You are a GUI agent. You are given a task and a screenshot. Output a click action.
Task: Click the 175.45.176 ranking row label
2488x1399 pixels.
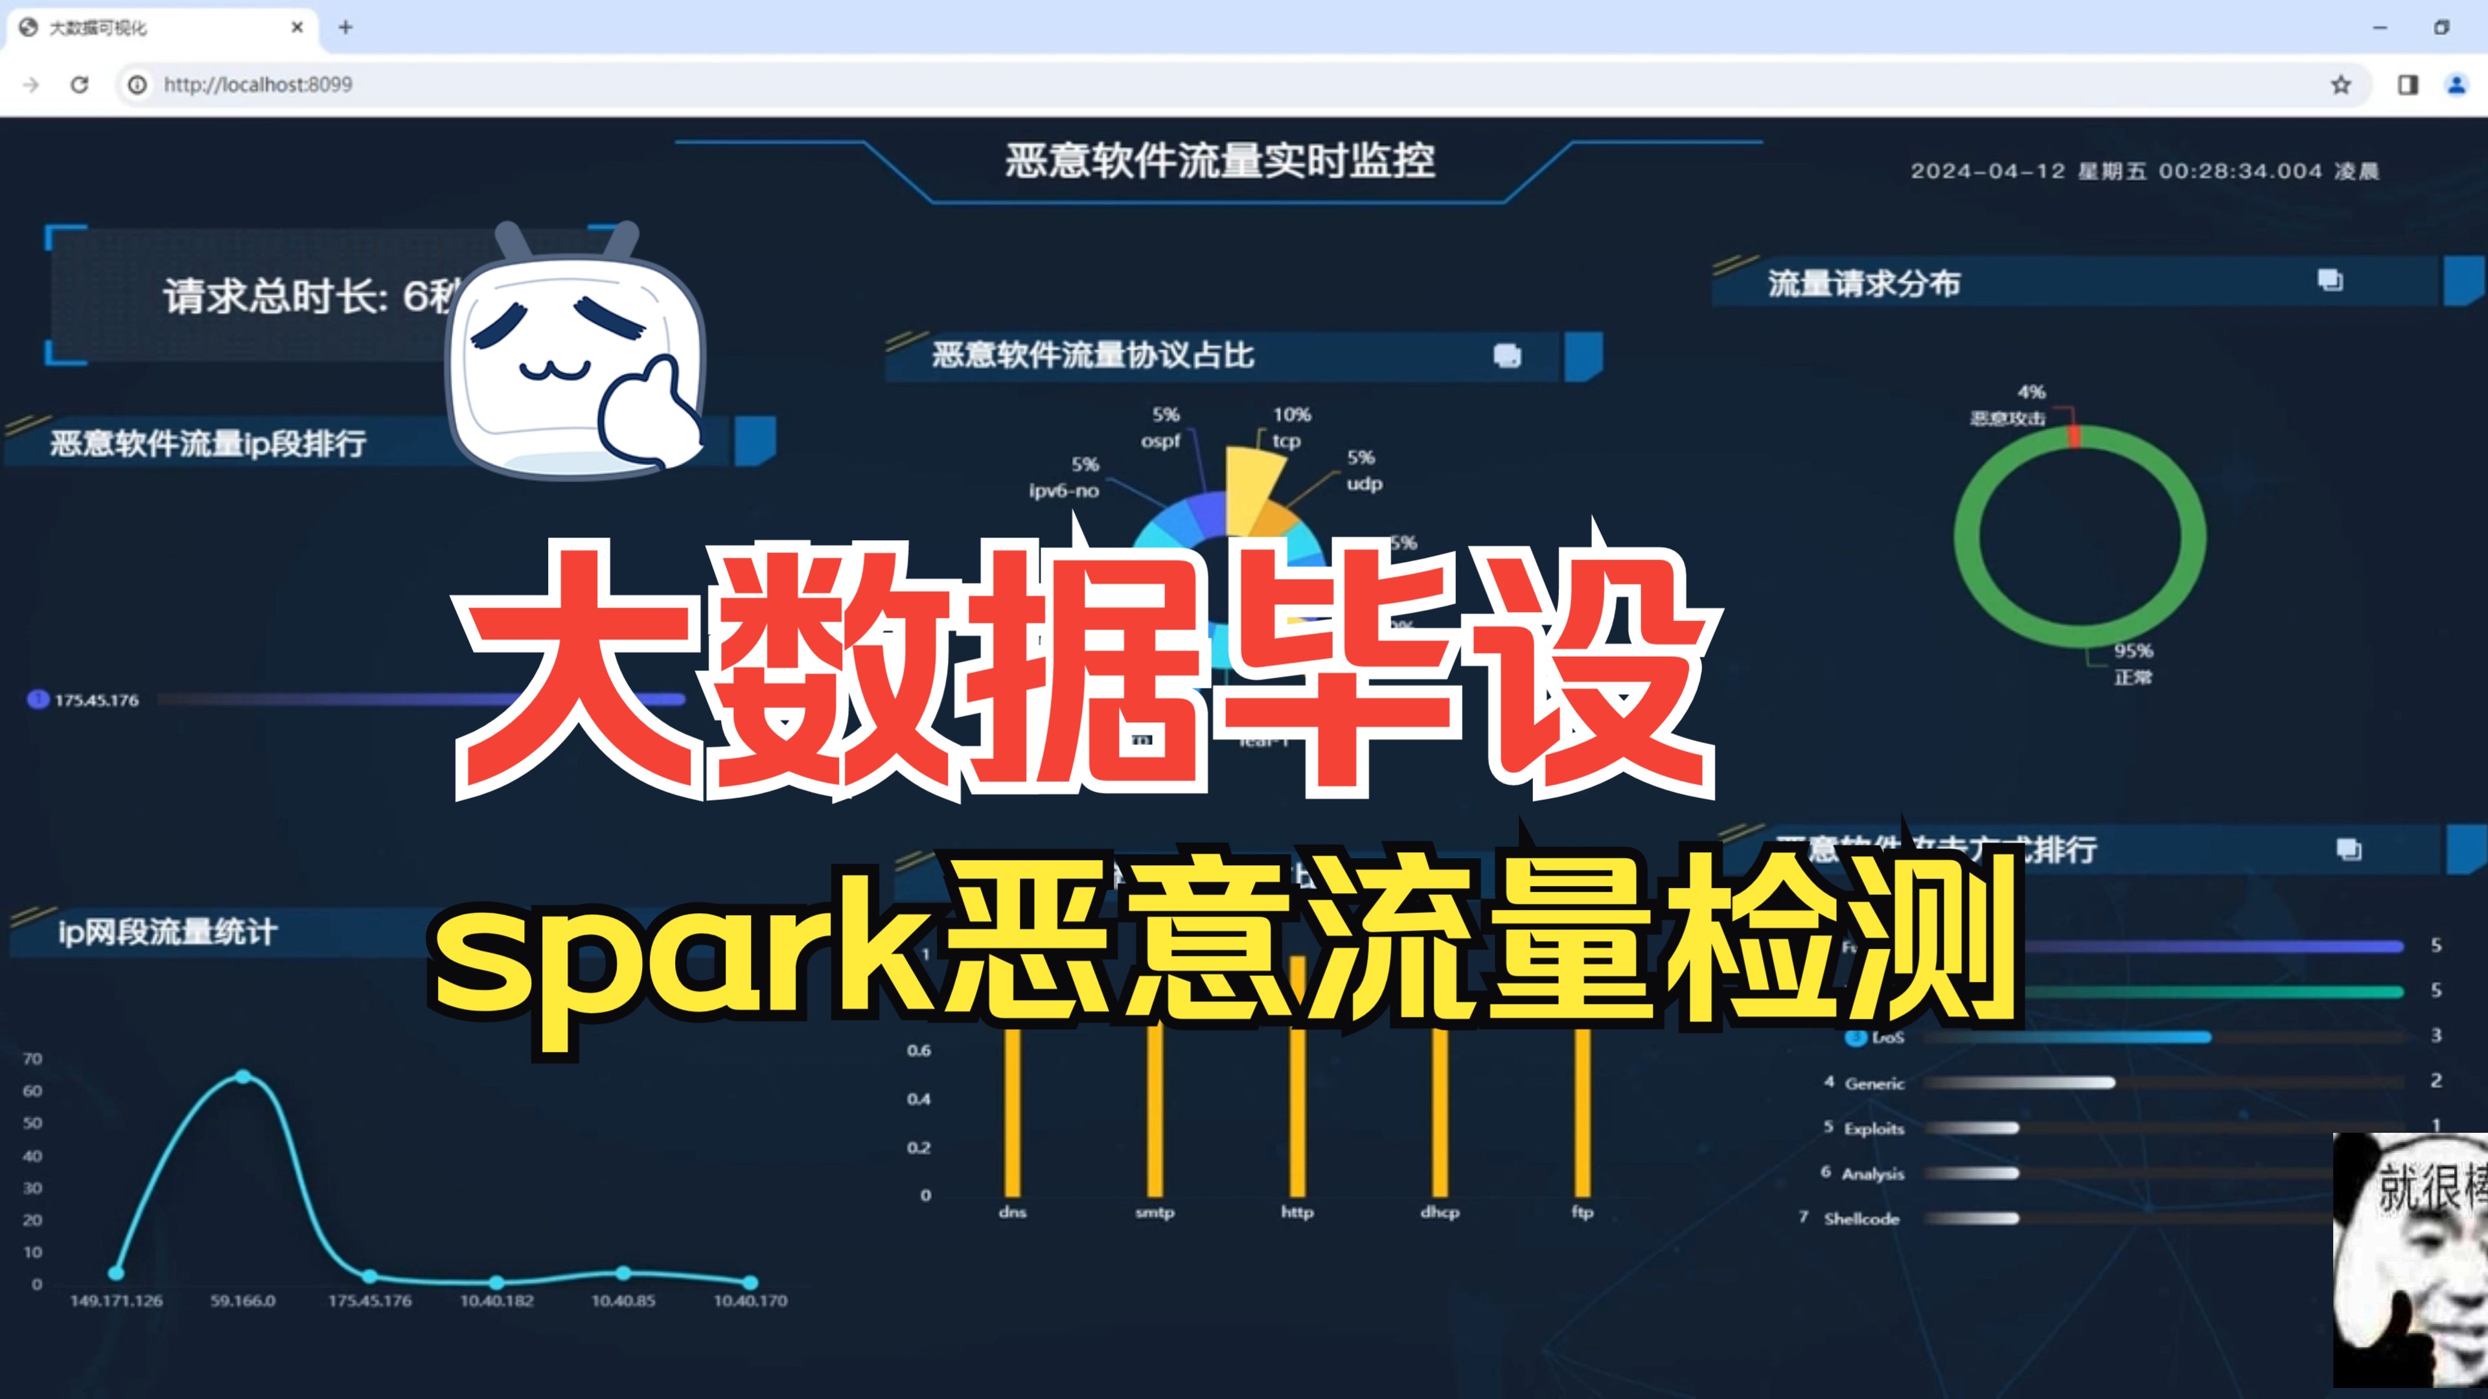96,700
